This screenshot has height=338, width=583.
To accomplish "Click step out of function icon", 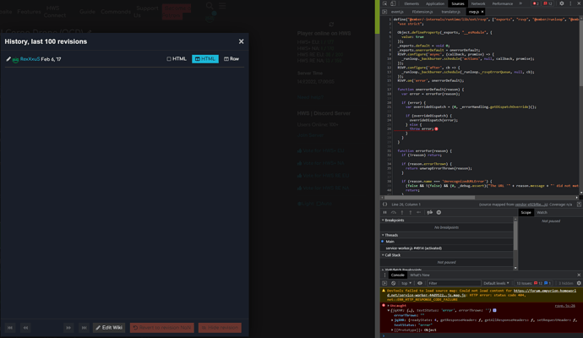I will pos(411,213).
